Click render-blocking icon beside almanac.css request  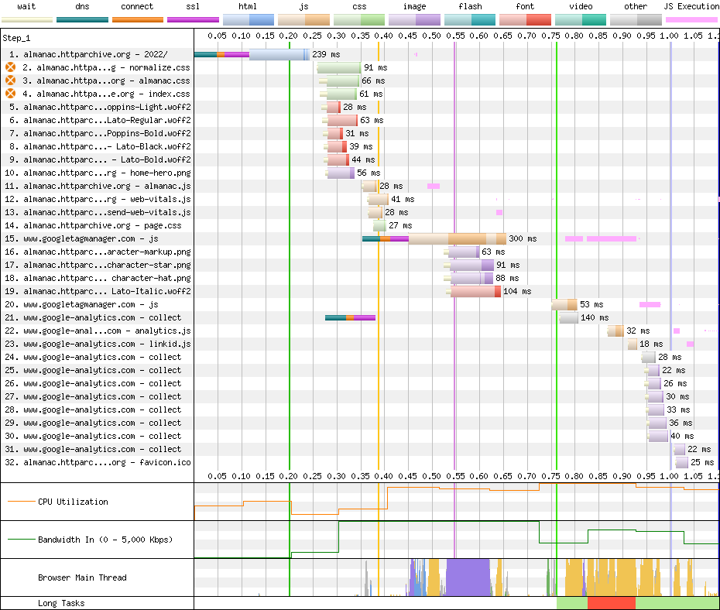(x=11, y=81)
